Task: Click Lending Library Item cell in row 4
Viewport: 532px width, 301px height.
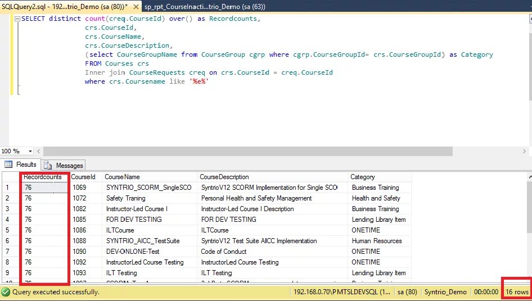Action: 379,220
